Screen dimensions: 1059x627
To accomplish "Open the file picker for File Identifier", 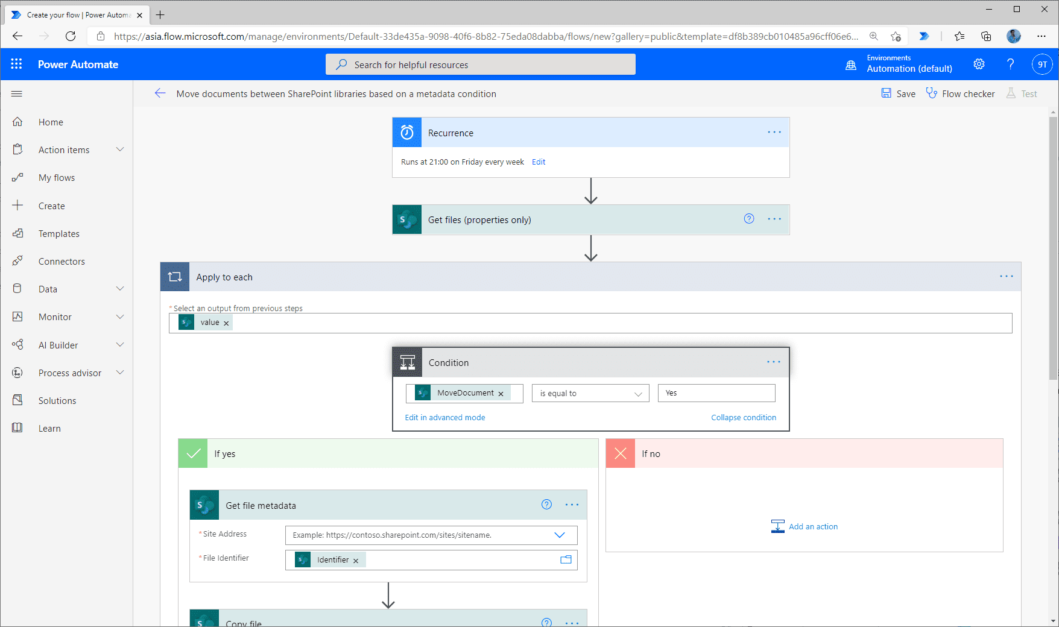I will coord(566,559).
